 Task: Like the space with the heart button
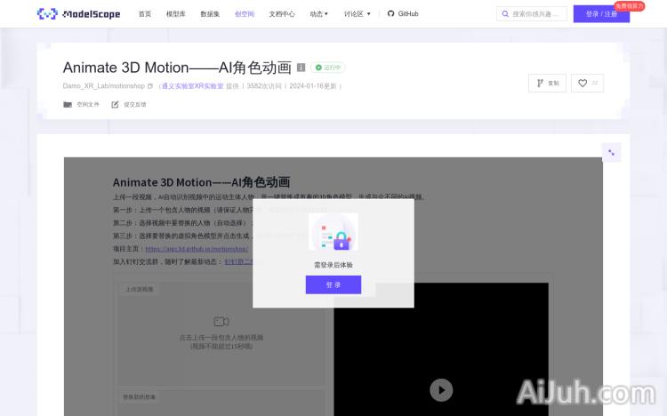(587, 83)
